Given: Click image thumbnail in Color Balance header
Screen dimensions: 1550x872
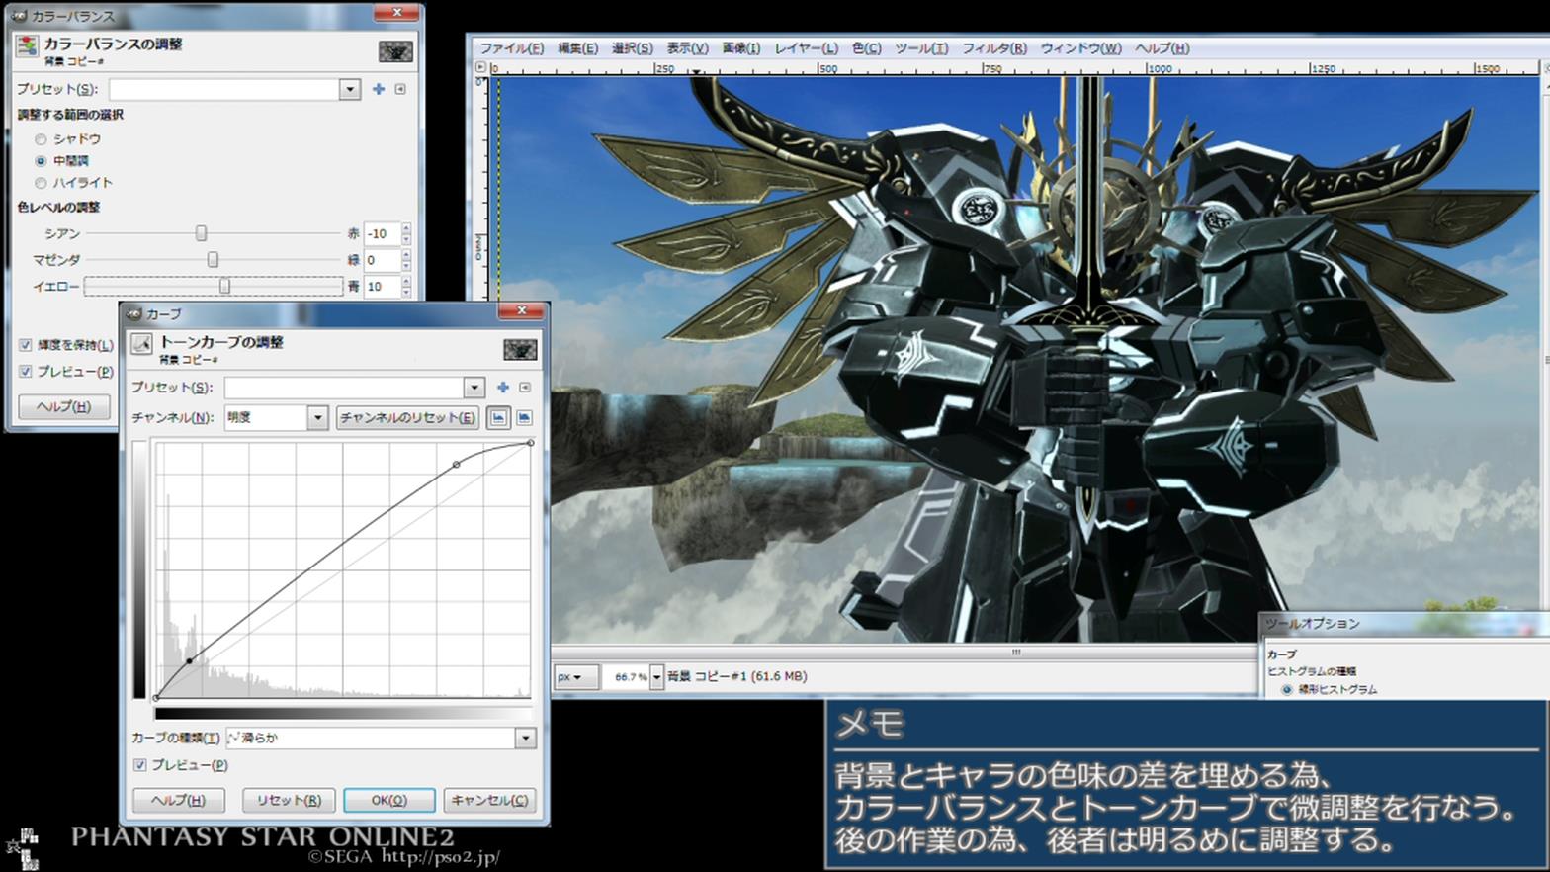Looking at the screenshot, I should [x=395, y=51].
